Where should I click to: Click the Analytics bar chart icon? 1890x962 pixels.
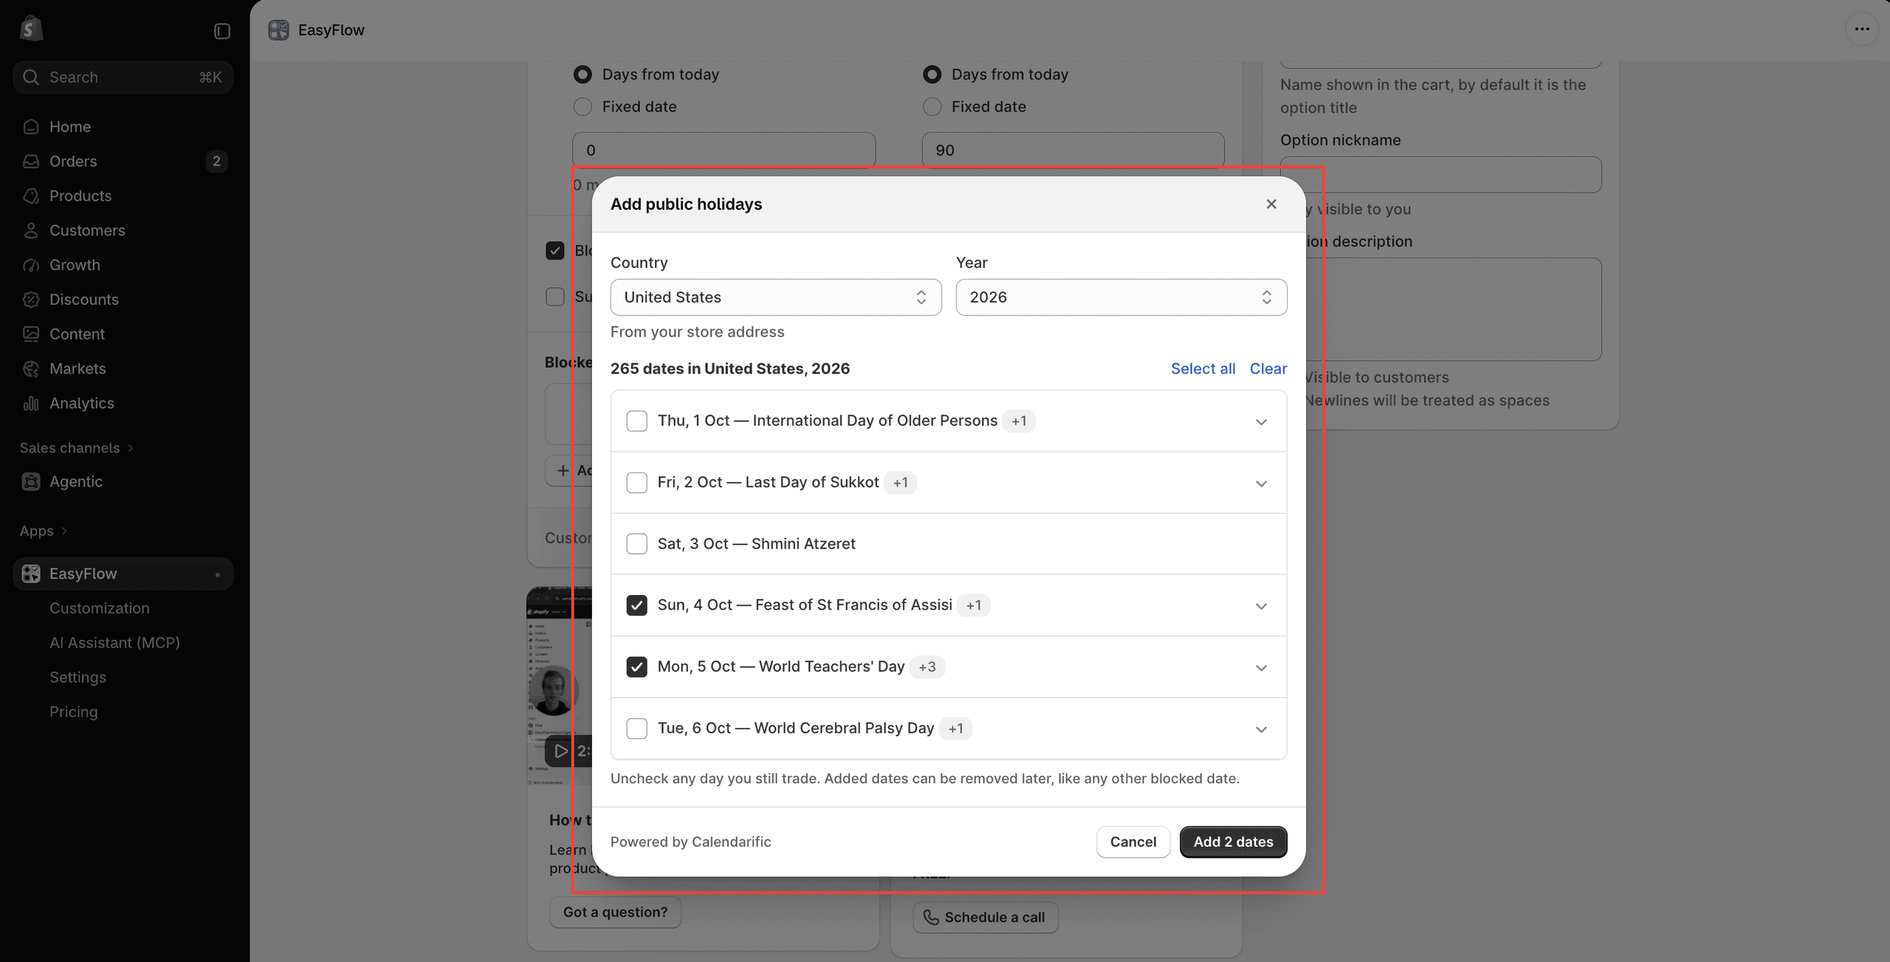30,403
